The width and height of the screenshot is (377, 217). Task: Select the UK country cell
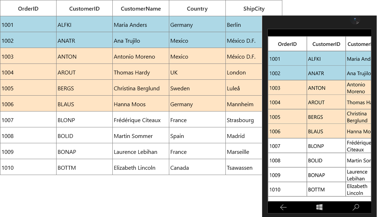point(197,72)
